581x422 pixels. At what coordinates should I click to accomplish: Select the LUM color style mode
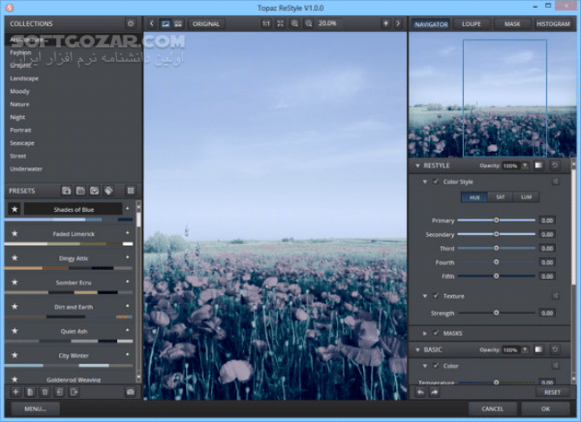click(x=526, y=197)
